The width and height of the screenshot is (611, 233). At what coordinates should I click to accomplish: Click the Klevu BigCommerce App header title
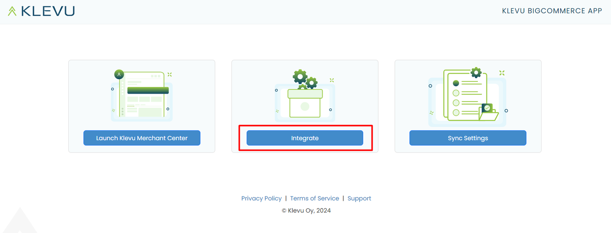point(552,11)
